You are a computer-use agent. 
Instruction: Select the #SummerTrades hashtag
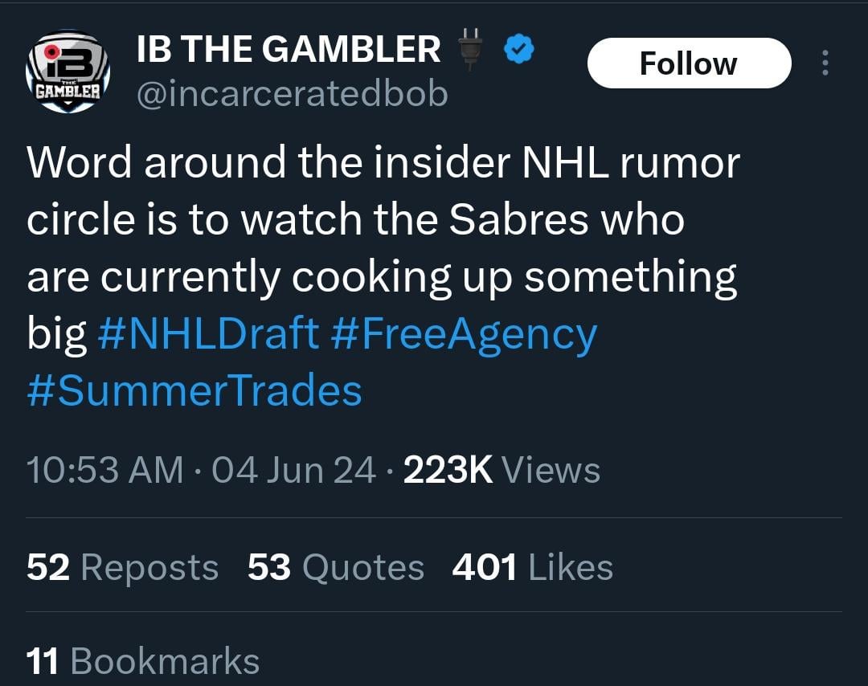(194, 390)
